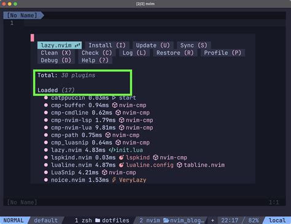Switch to tmux window 2 nvim

pyautogui.click(x=150, y=220)
